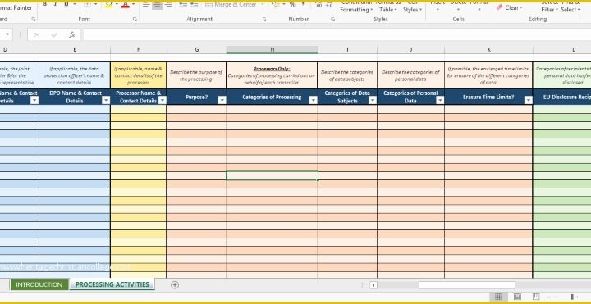This screenshot has width=591, height=304.
Task: Click zoom out minus button
Action: click(x=549, y=297)
